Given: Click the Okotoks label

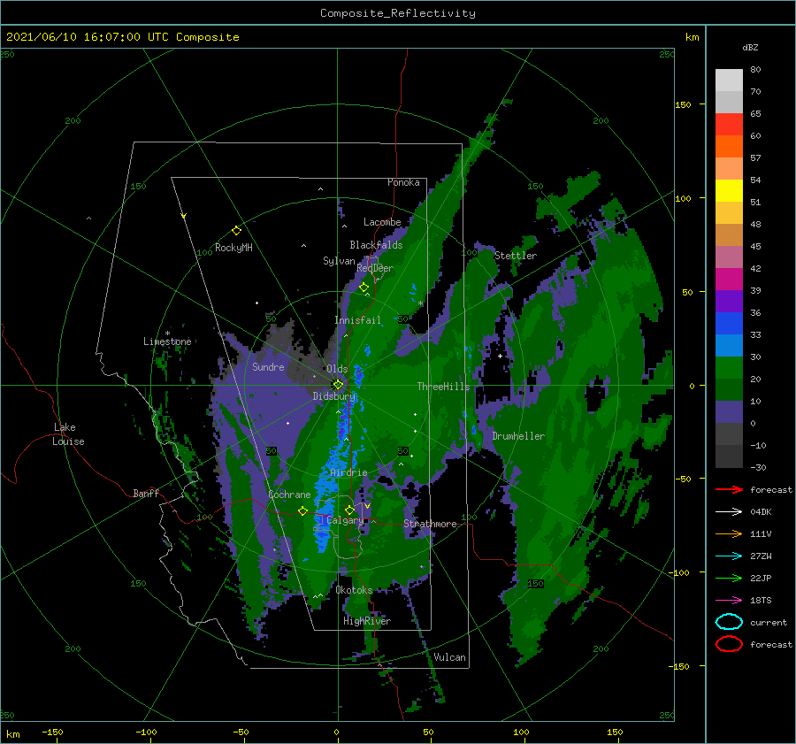Looking at the screenshot, I should tap(355, 590).
